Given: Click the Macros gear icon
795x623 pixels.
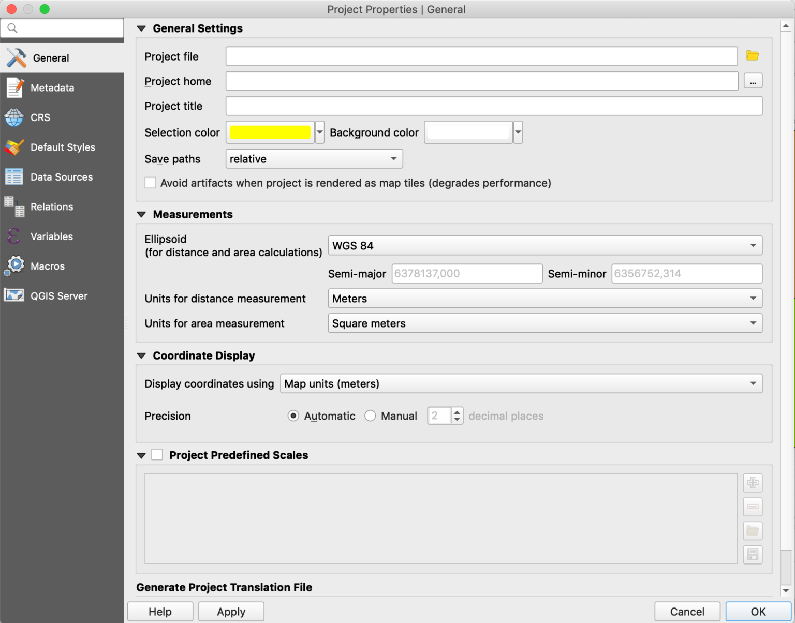Looking at the screenshot, I should (x=14, y=266).
